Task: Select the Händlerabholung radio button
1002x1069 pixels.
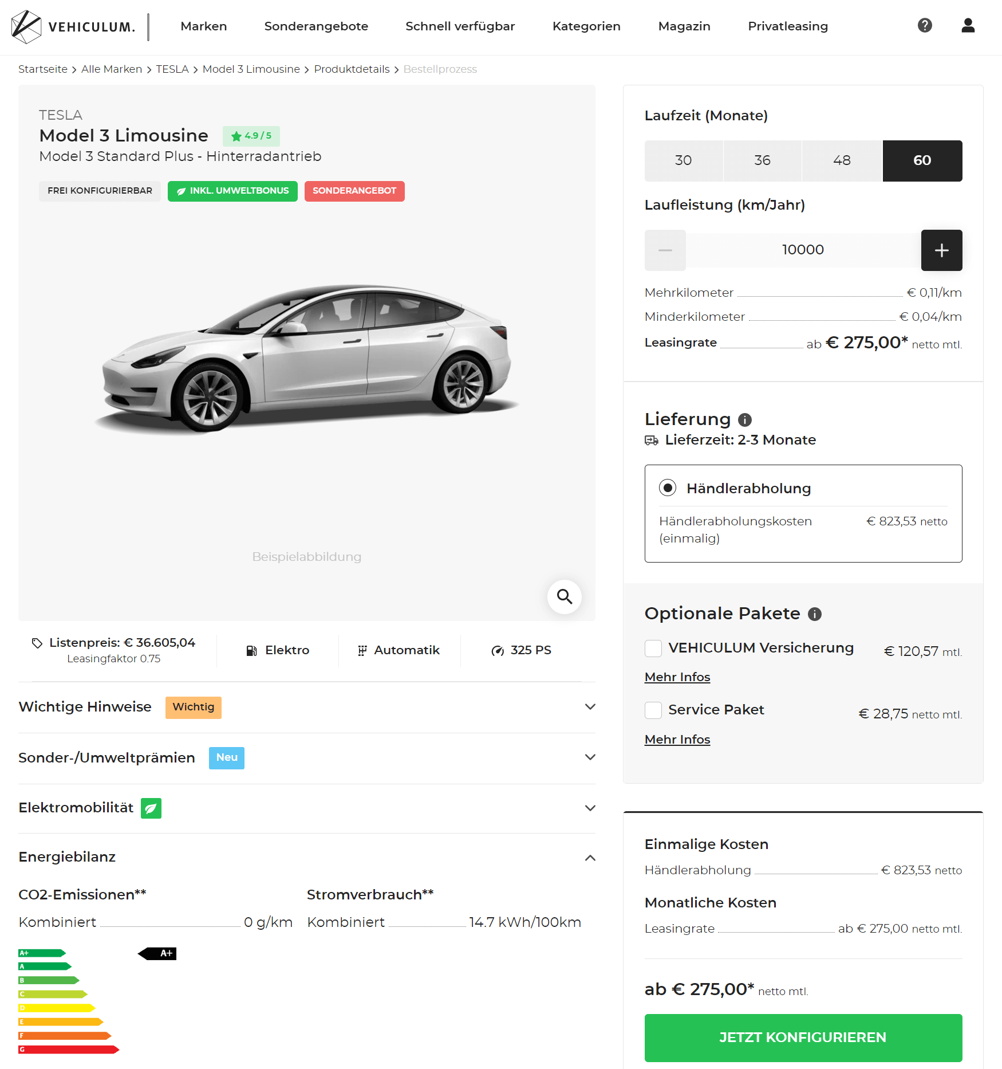Action: (668, 488)
